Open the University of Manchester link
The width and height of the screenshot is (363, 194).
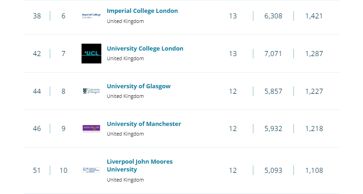point(144,124)
